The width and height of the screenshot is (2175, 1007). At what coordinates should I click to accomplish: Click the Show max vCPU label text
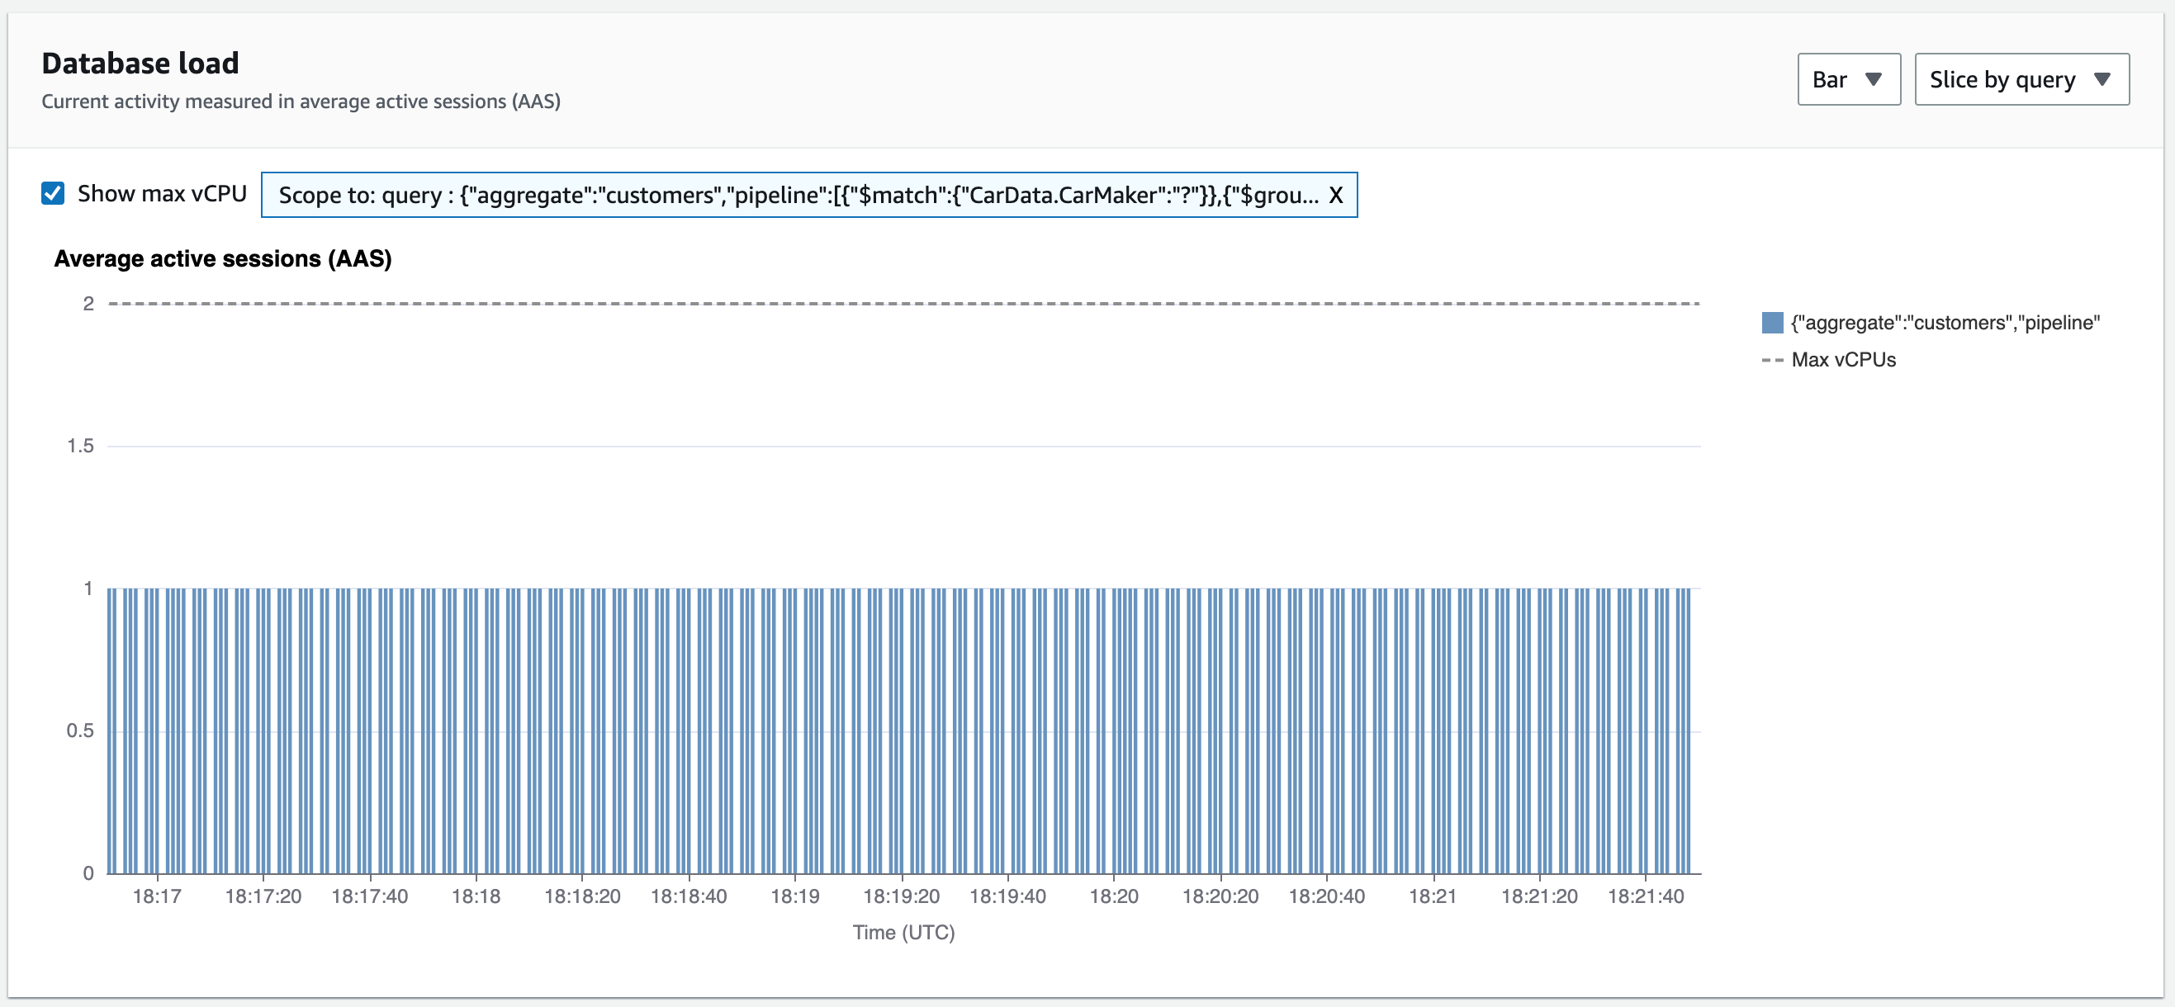click(161, 193)
